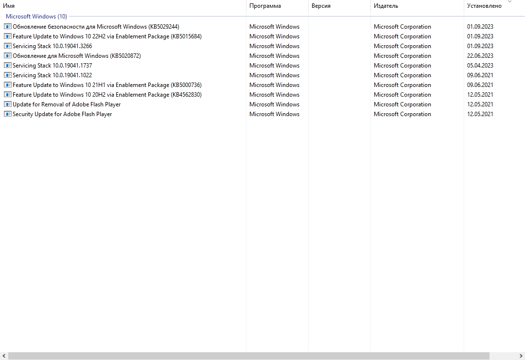This screenshot has height=360, width=525.
Task: Click the icon beside update KB5020872
Action: point(7,55)
